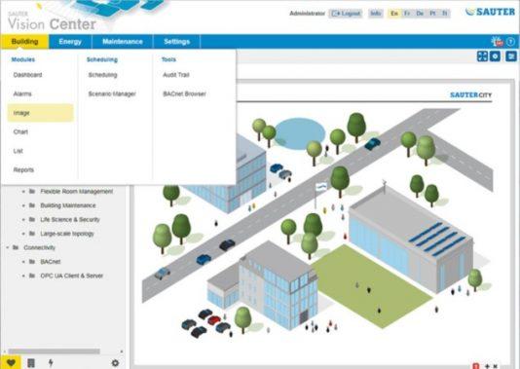Select the lightning bolt energy icon

[x=51, y=363]
